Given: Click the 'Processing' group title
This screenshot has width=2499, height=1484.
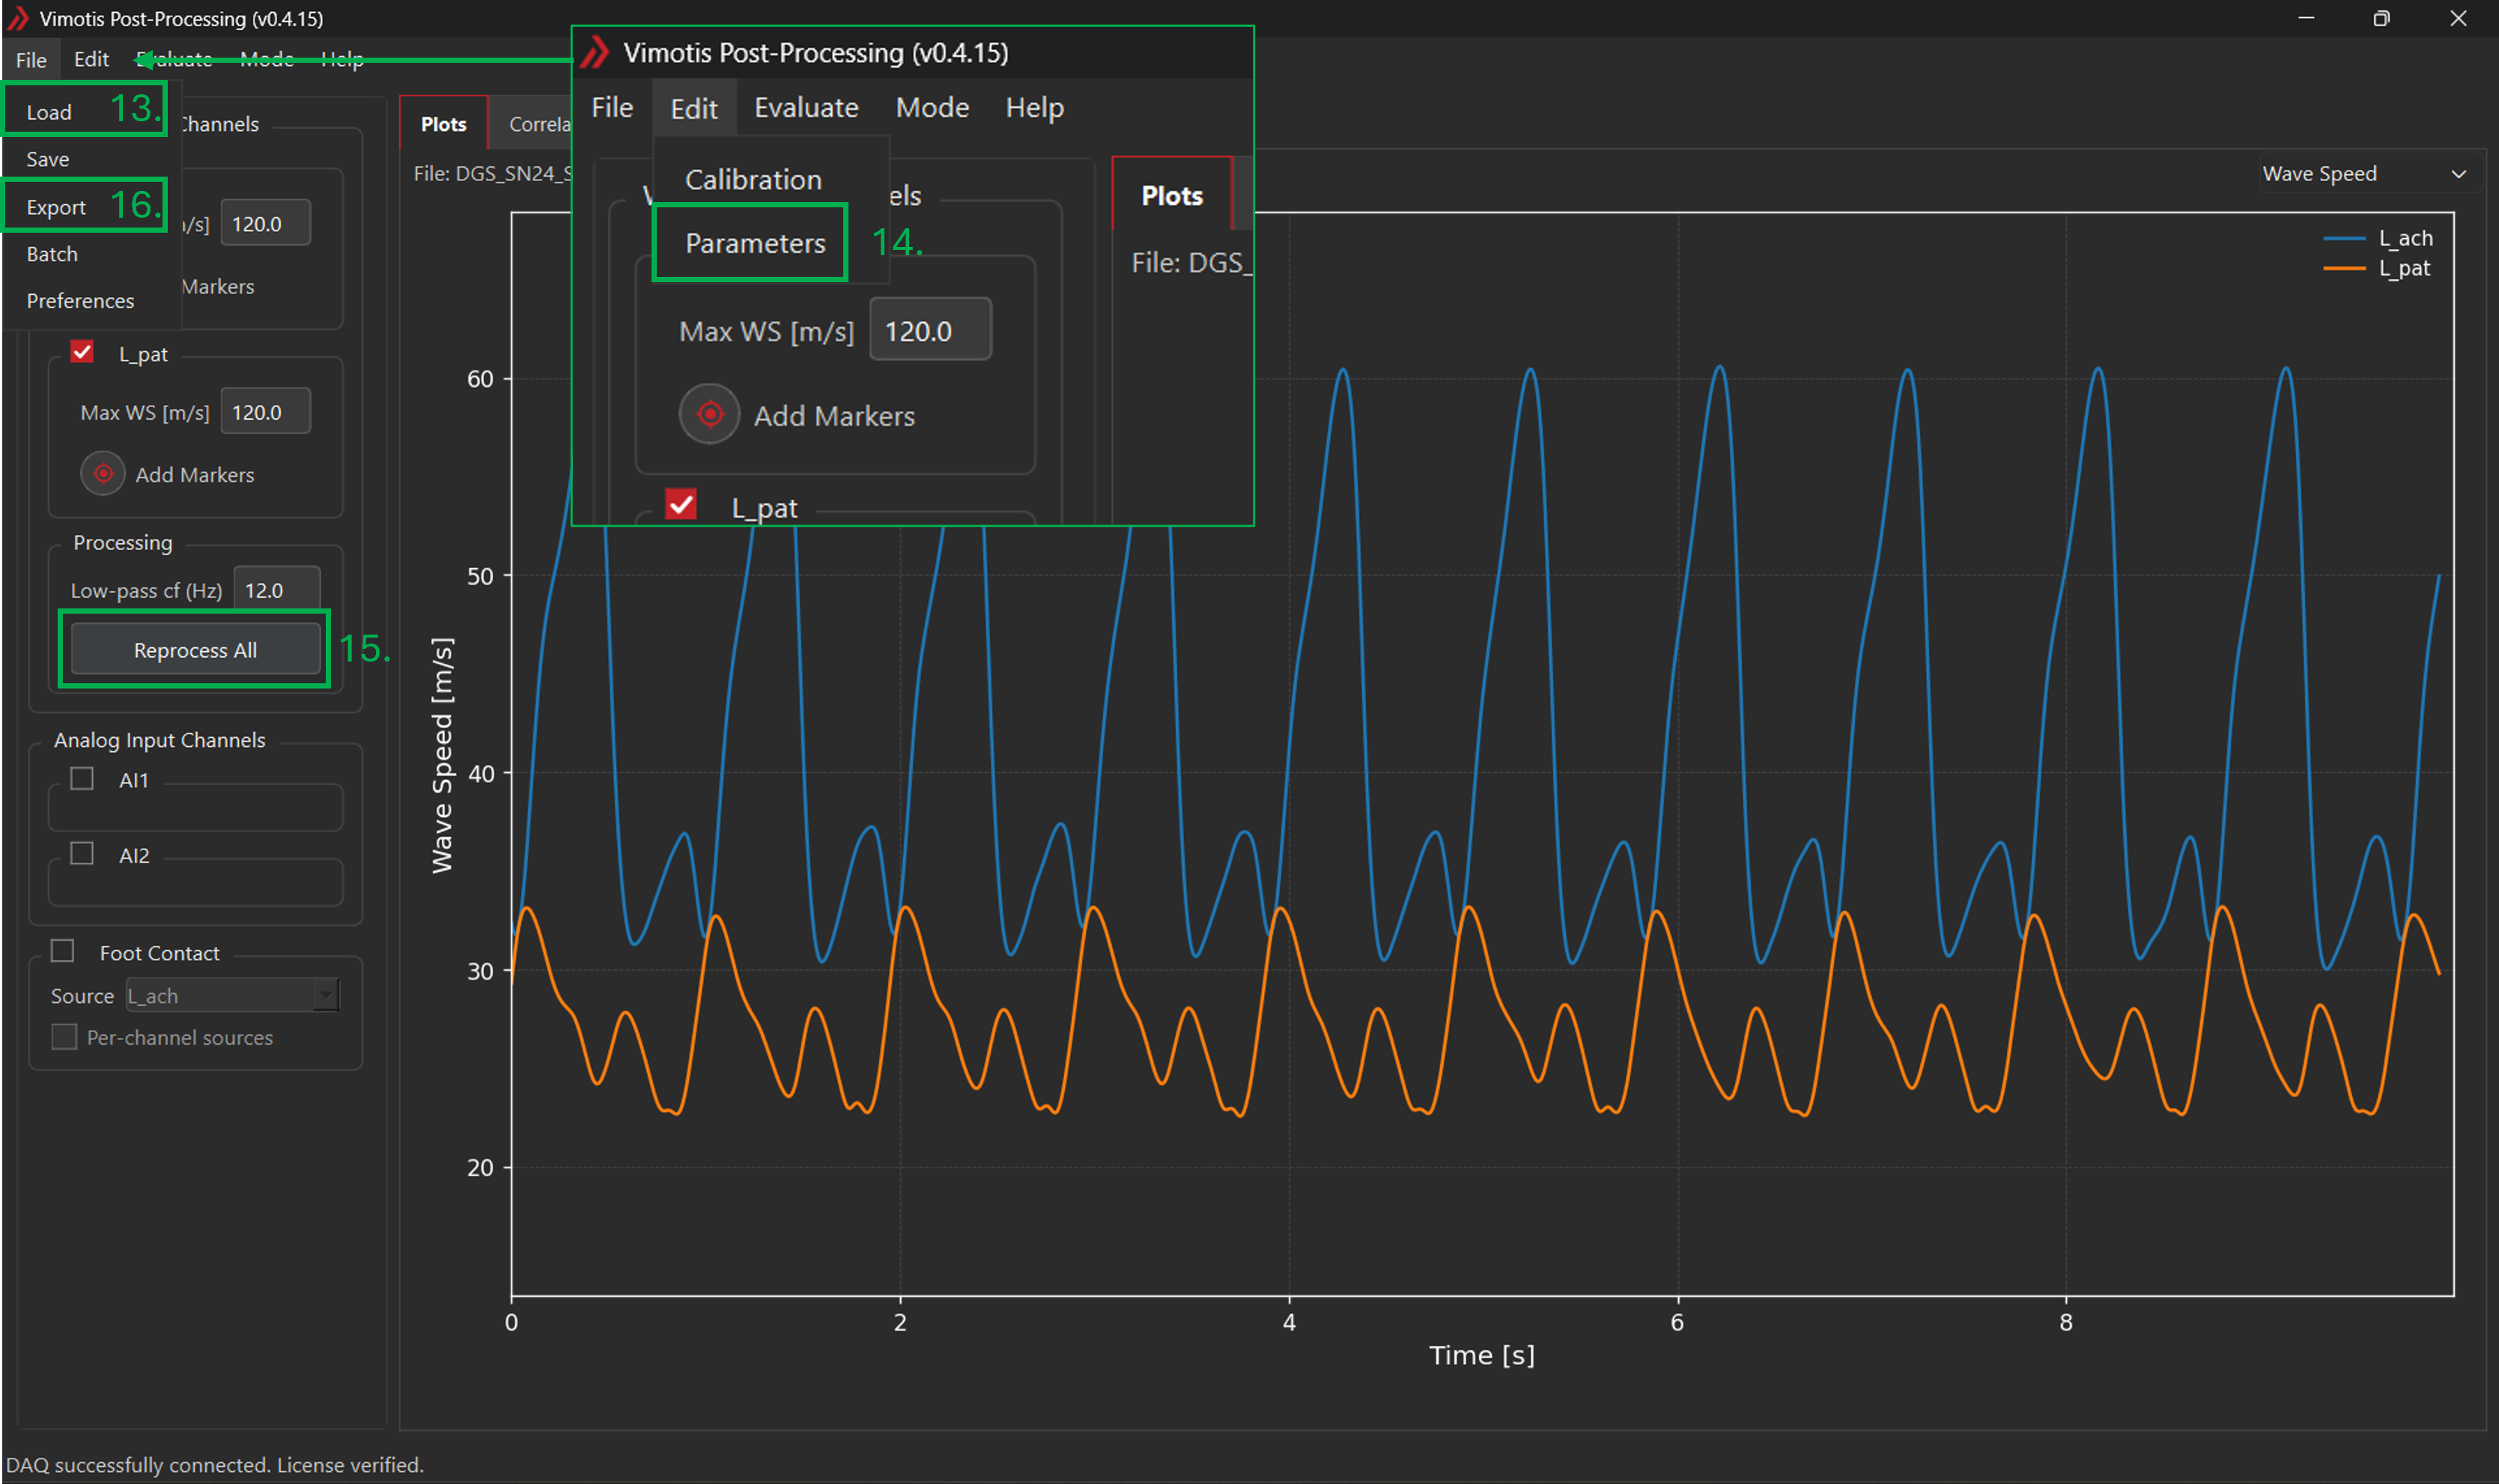Looking at the screenshot, I should 123,543.
